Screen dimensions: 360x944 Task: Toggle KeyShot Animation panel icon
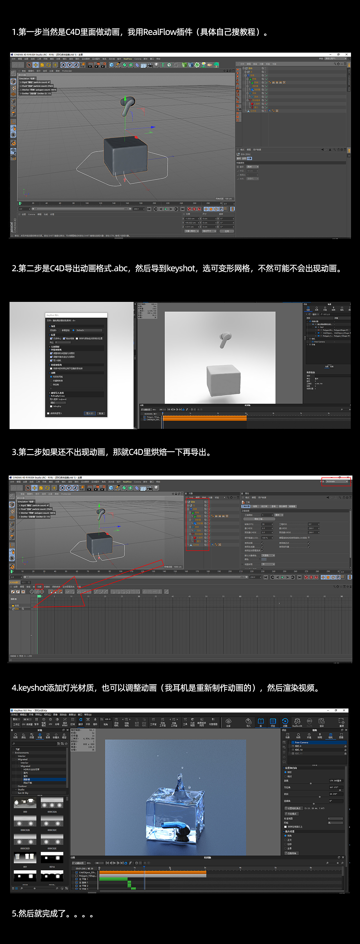(x=285, y=723)
